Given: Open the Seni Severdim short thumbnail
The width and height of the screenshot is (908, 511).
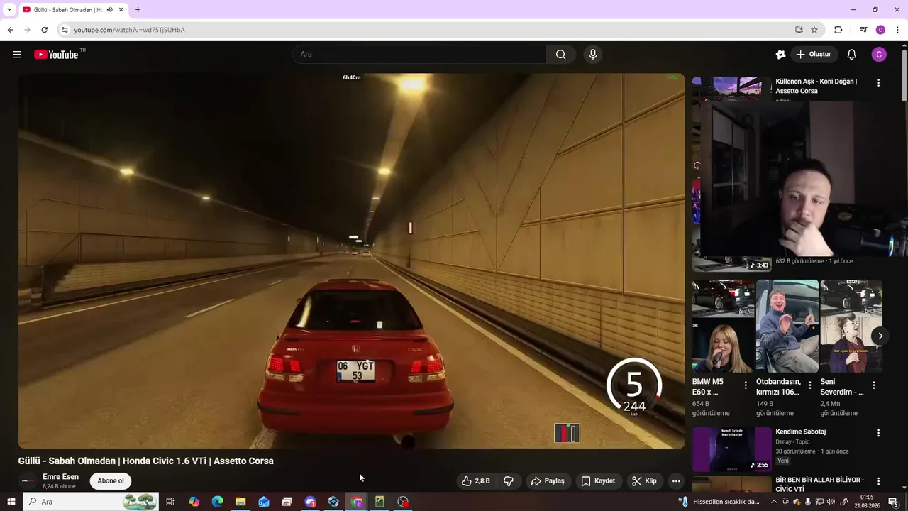Looking at the screenshot, I should (851, 326).
